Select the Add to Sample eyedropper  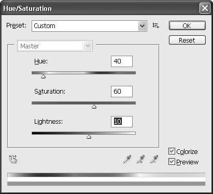point(140,159)
